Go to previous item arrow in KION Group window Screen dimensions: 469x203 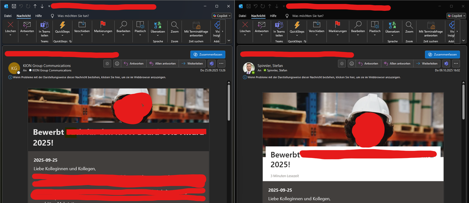35,6
